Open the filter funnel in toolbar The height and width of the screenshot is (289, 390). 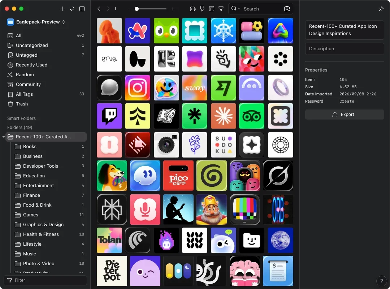coord(221,9)
